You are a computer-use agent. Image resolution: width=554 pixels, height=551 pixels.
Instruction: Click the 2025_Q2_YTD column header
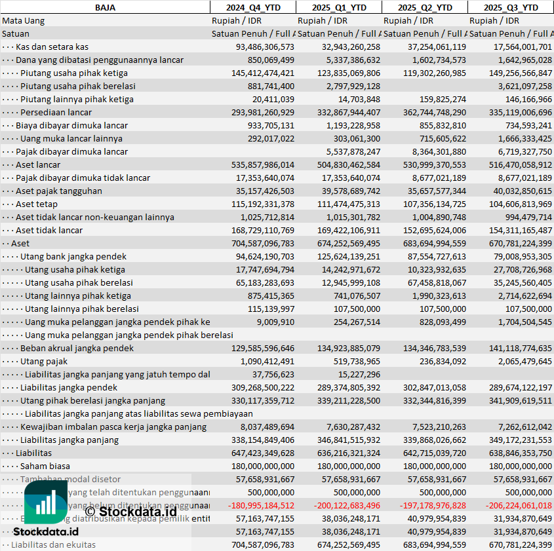(425, 7)
